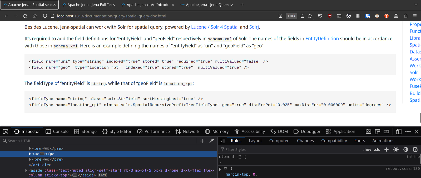
Task: Open the Fonts sidebar tab
Action: pos(360,141)
